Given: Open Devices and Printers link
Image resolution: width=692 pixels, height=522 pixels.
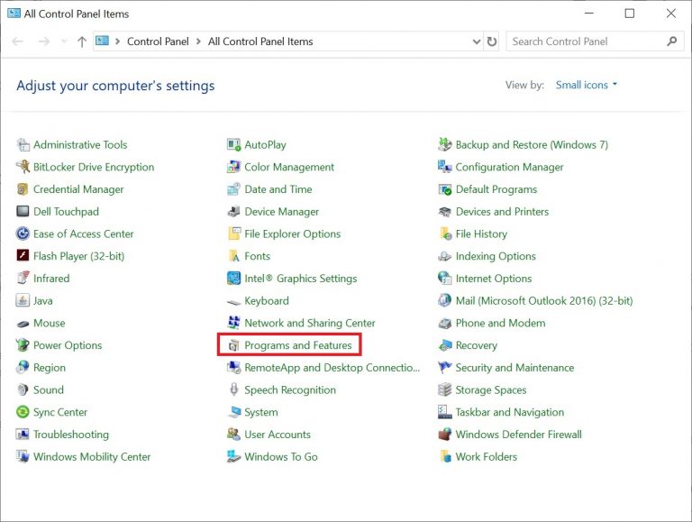Looking at the screenshot, I should click(x=502, y=212).
